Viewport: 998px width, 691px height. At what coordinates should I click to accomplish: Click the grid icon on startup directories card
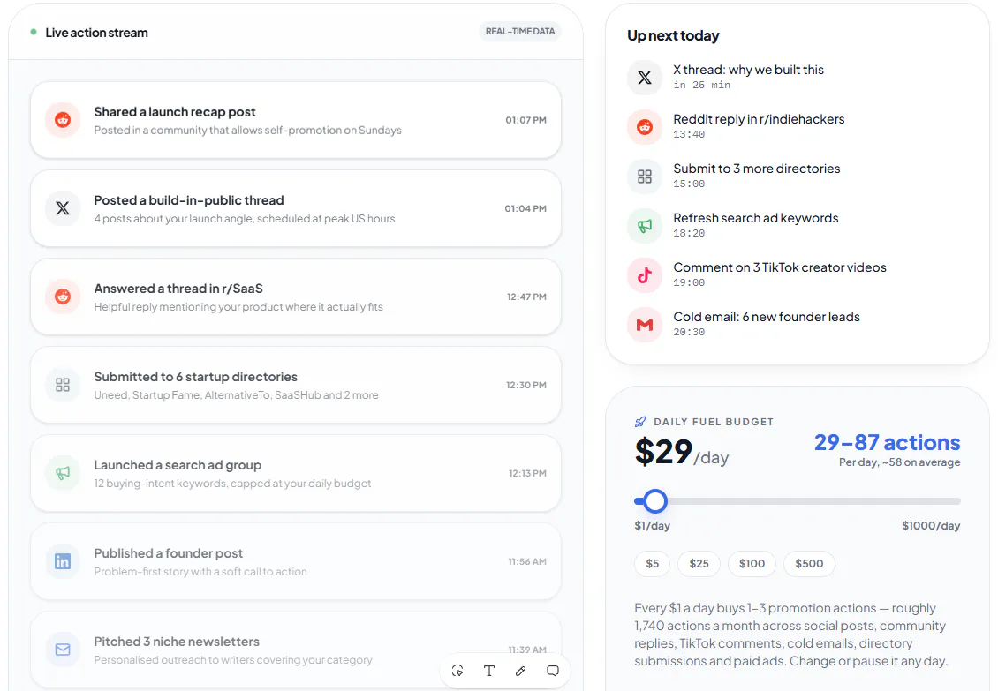coord(63,385)
